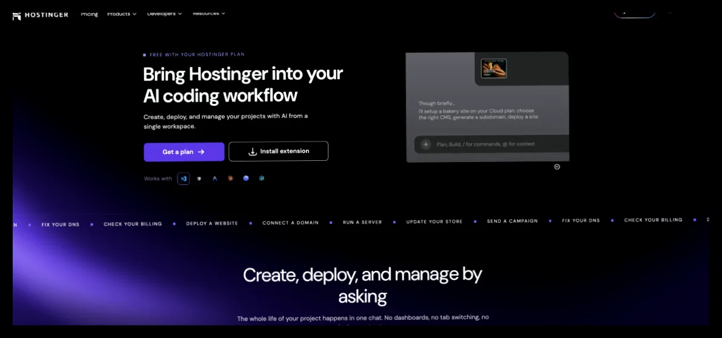The height and width of the screenshot is (338, 722).
Task: Expand the Resources menu
Action: pos(209,14)
